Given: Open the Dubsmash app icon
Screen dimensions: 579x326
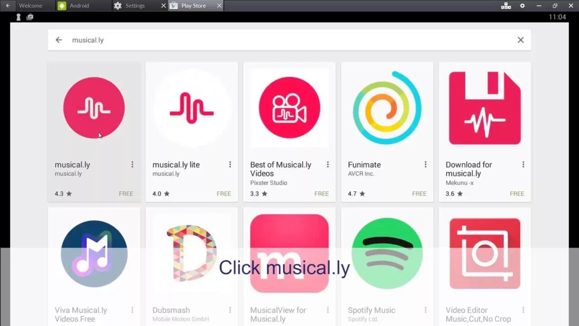Looking at the screenshot, I should (x=192, y=254).
